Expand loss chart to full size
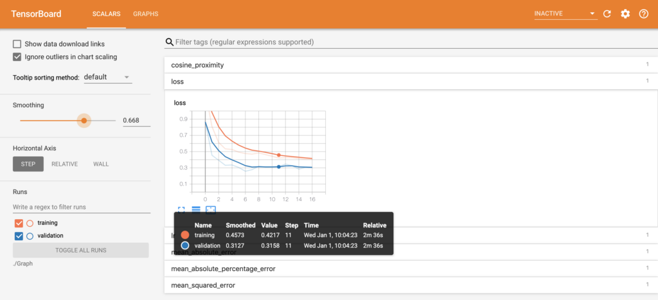658x300 pixels. tap(181, 209)
